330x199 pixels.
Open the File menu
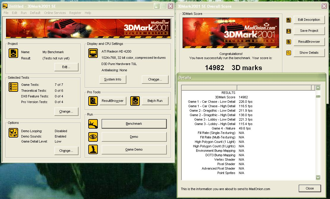(x=6, y=13)
